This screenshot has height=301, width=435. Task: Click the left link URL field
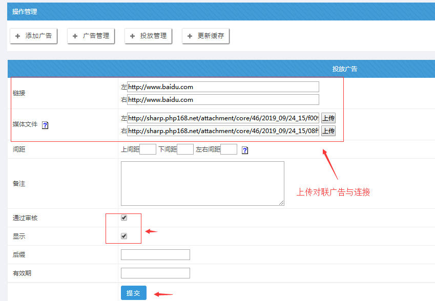pyautogui.click(x=223, y=87)
